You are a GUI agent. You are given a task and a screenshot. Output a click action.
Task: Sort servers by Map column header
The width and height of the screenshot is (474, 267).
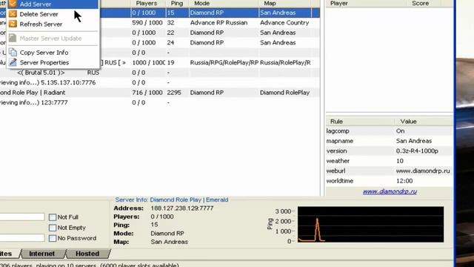tap(285, 3)
